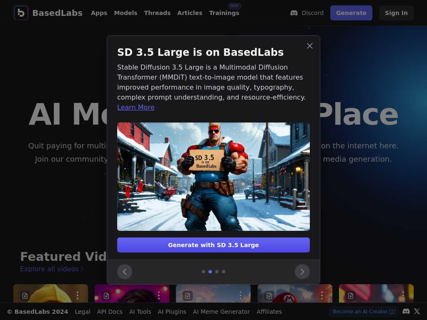The image size is (427, 320).
Task: Select third carousel dot indicator
Action: point(217,272)
